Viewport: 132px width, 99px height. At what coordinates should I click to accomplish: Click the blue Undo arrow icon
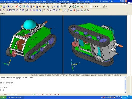(x=20, y=6)
